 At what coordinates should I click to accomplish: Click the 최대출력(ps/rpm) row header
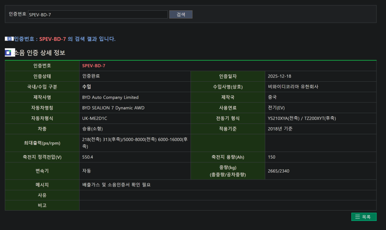coord(42,143)
